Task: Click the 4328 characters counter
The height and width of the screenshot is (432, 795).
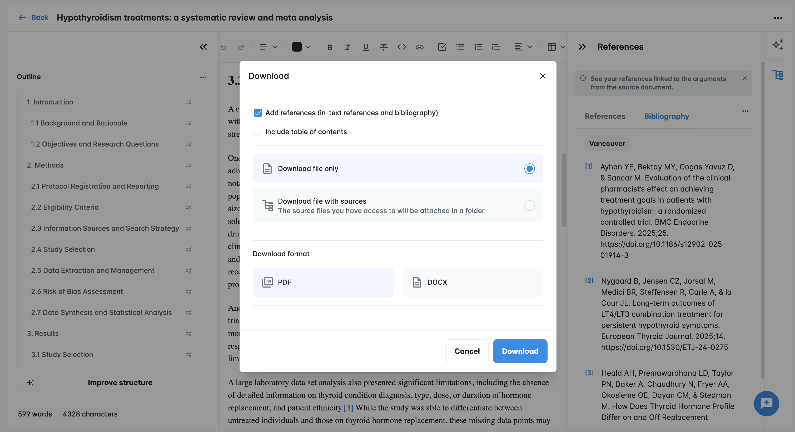Action: tap(90, 414)
